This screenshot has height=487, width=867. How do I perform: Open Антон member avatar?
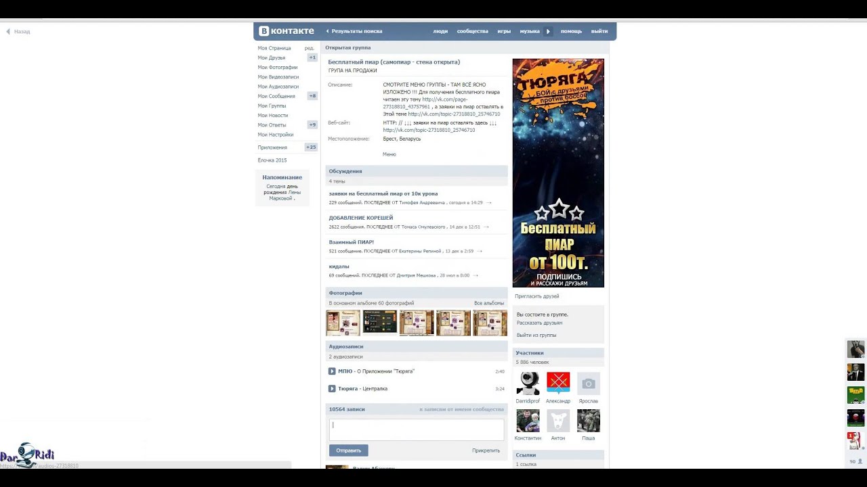click(558, 421)
